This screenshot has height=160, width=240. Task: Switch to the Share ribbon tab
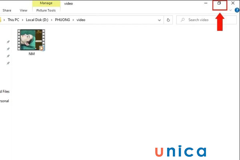coord(7,10)
